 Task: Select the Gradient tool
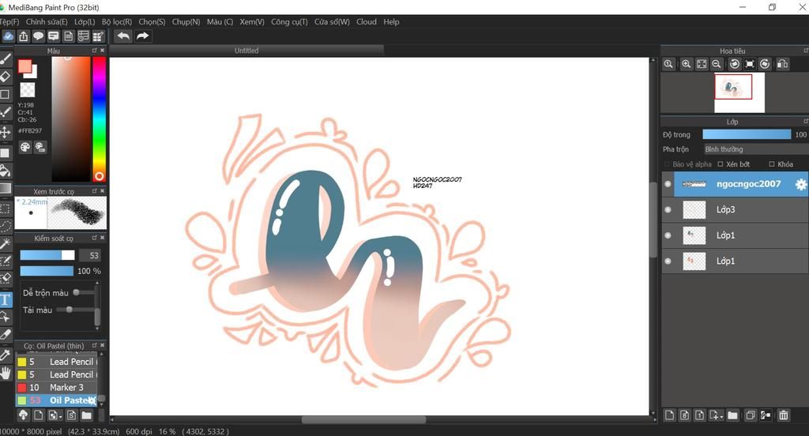[x=6, y=188]
